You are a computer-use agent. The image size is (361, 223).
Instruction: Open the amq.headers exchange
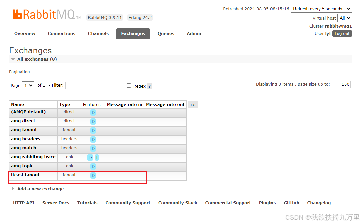click(26, 139)
